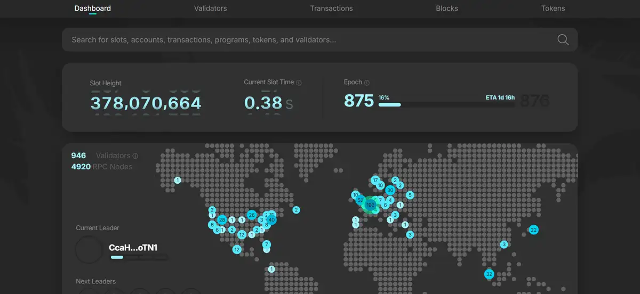Click the map marker labeled 26
The height and width of the screenshot is (294, 640).
(x=252, y=215)
